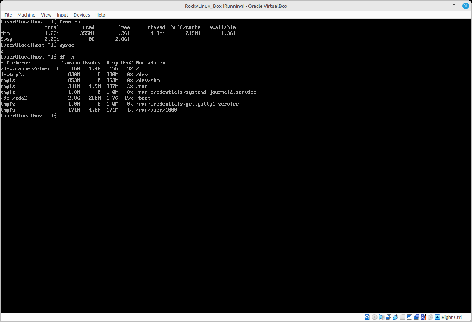Click the "S.ficheros" column header
This screenshot has height=322, width=472.
click(15, 63)
